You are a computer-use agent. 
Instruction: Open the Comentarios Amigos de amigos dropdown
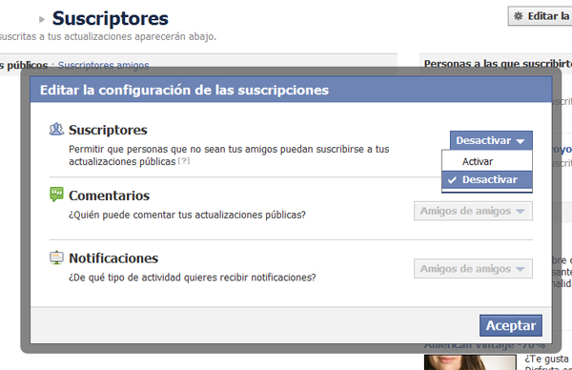click(x=473, y=211)
